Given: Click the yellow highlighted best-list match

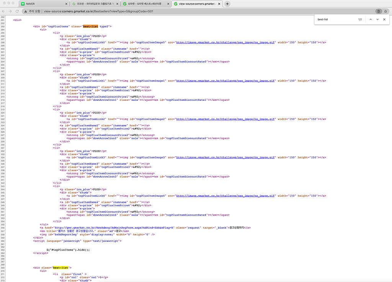Looking at the screenshot, I should point(60,267).
